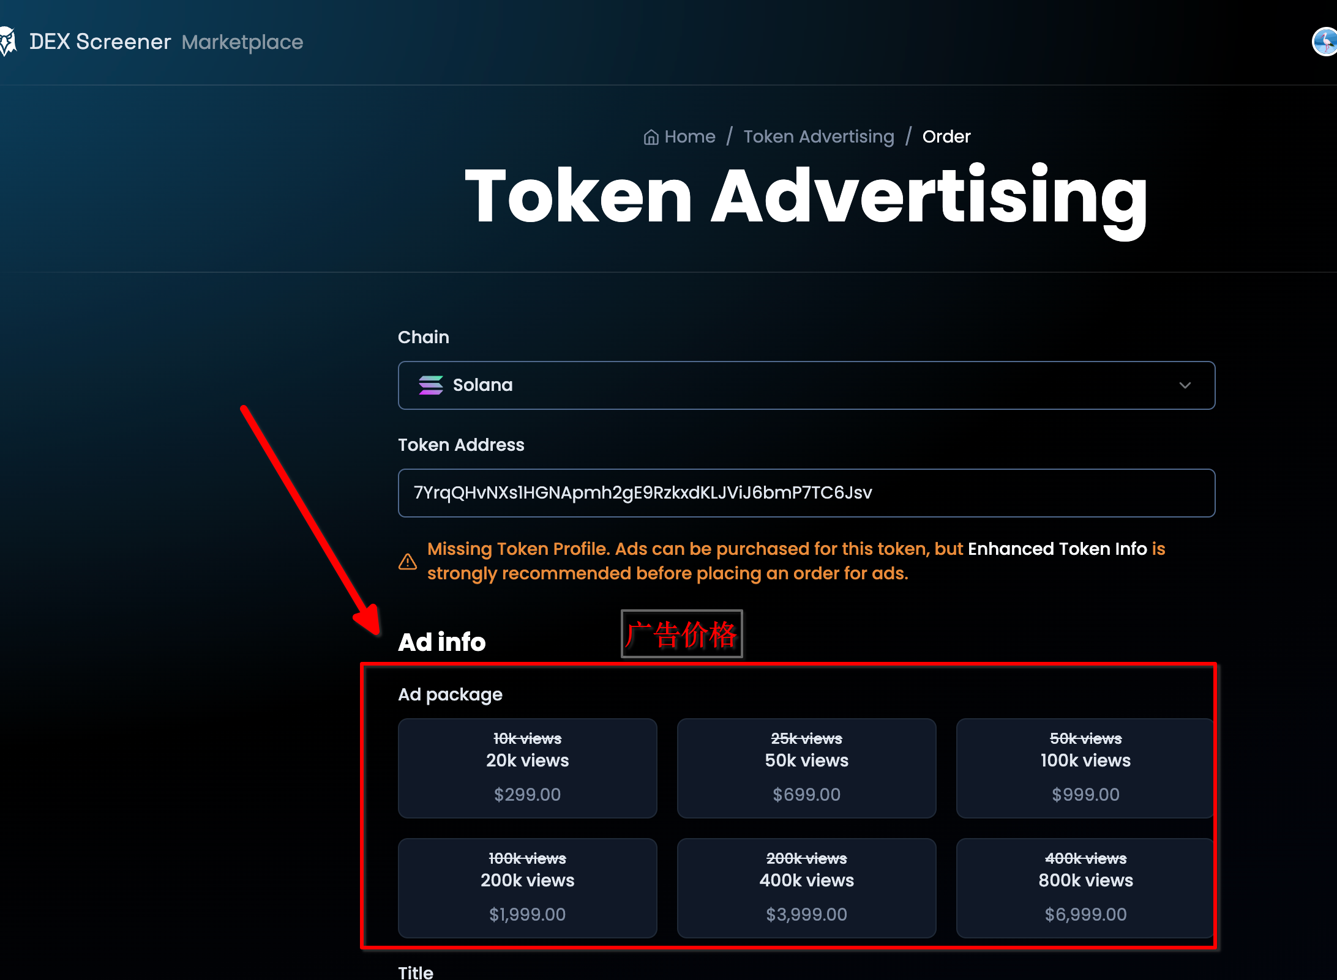Click the Marketplace header link
The image size is (1337, 980).
tap(242, 42)
